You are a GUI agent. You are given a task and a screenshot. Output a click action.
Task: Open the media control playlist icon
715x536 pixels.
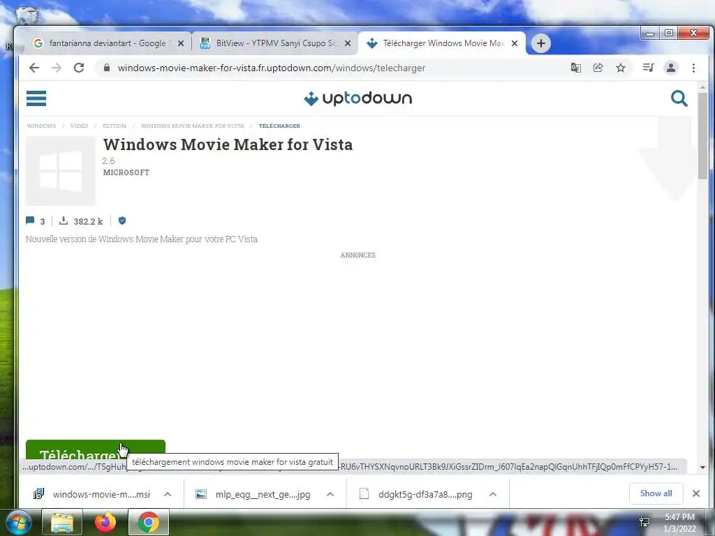[648, 68]
